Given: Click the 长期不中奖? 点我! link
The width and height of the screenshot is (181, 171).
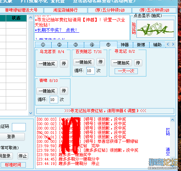Looking at the screenshot, I should tap(57, 30).
